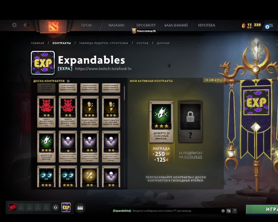This screenshot has width=278, height=222.
Task: Switch to ТАБЛИЦА ЛИДЕРОВ: СТОКГОЛЬМ tab
Action: 103,43
